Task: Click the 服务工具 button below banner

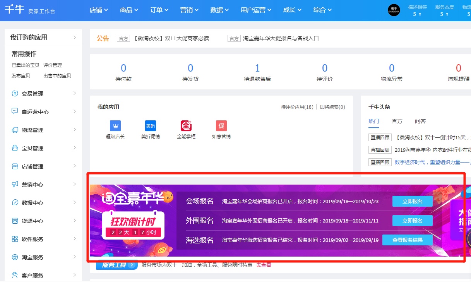Action: (117, 265)
